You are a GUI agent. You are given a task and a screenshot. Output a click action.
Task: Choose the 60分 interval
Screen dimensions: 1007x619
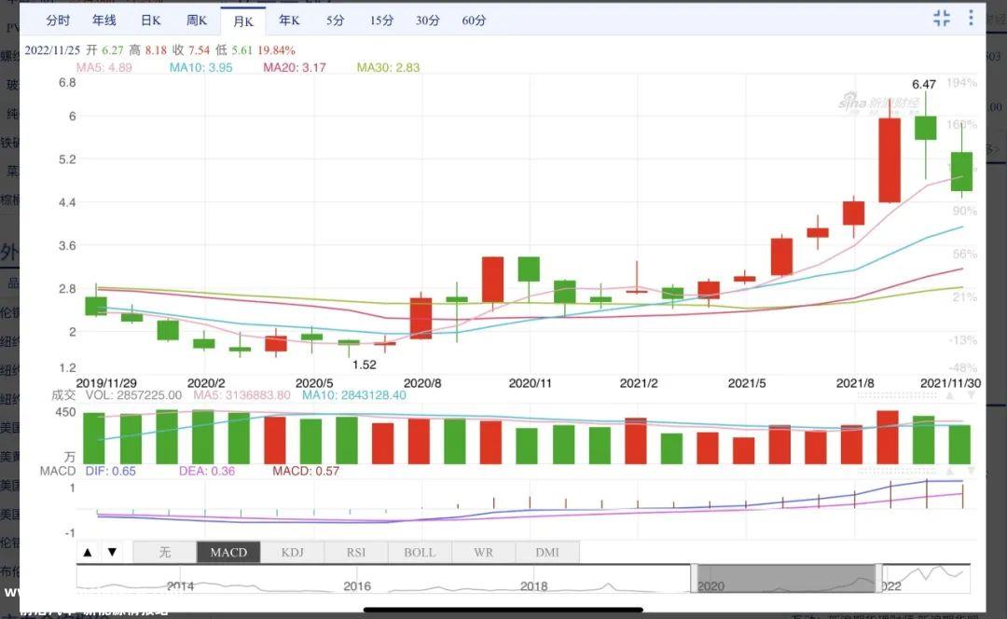(x=474, y=21)
